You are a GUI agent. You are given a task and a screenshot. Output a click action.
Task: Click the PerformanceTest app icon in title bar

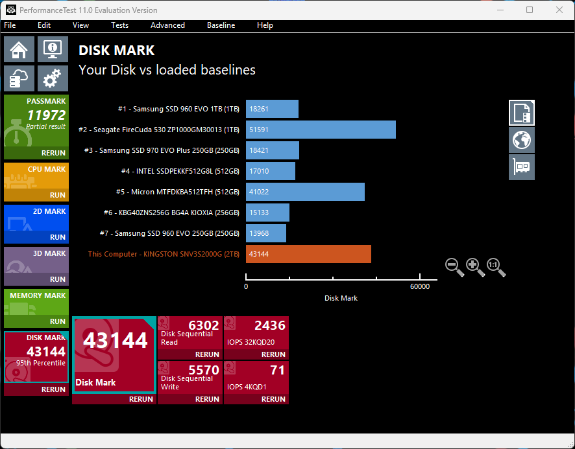[11, 10]
